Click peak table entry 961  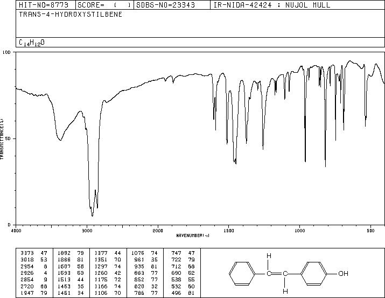point(139,260)
